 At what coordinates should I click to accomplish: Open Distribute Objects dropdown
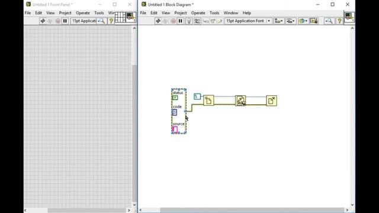[x=291, y=21]
